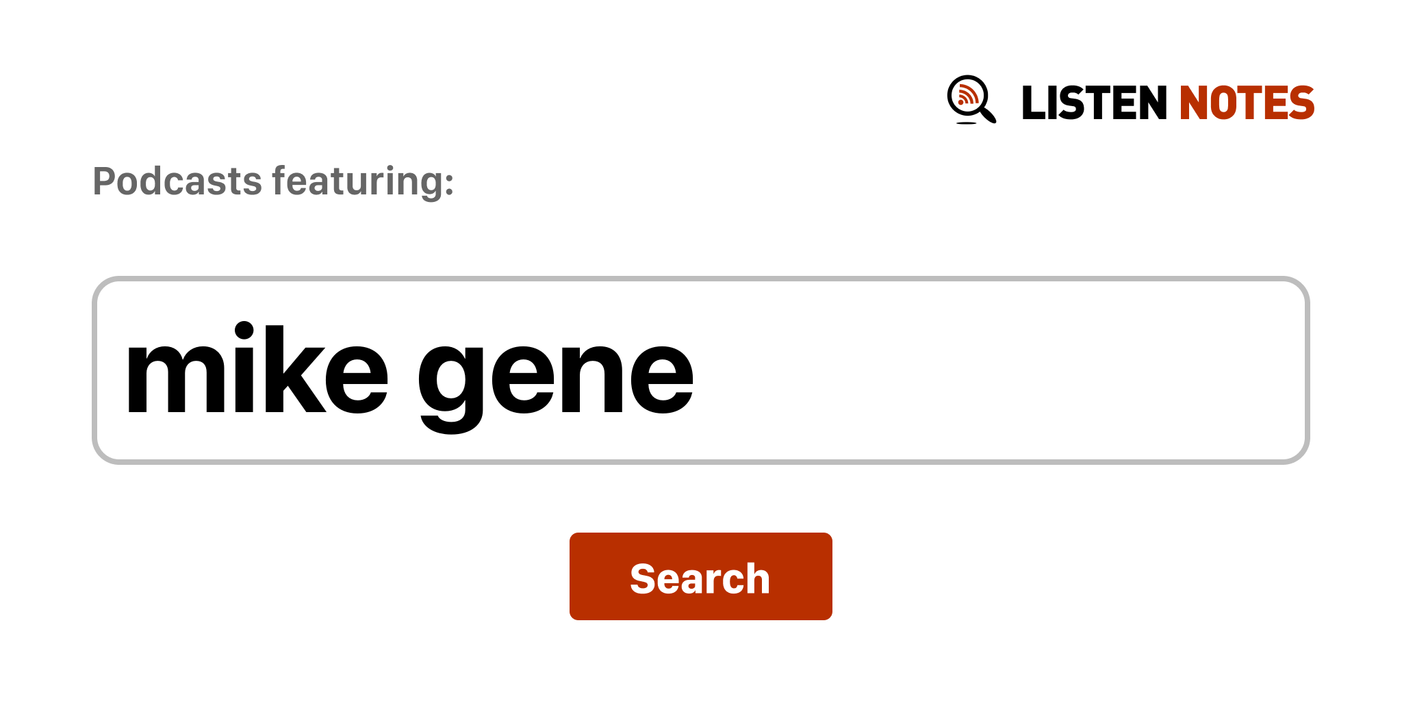Click the word "featuring:" in the heading
This screenshot has height=701, width=1402.
[x=363, y=181]
